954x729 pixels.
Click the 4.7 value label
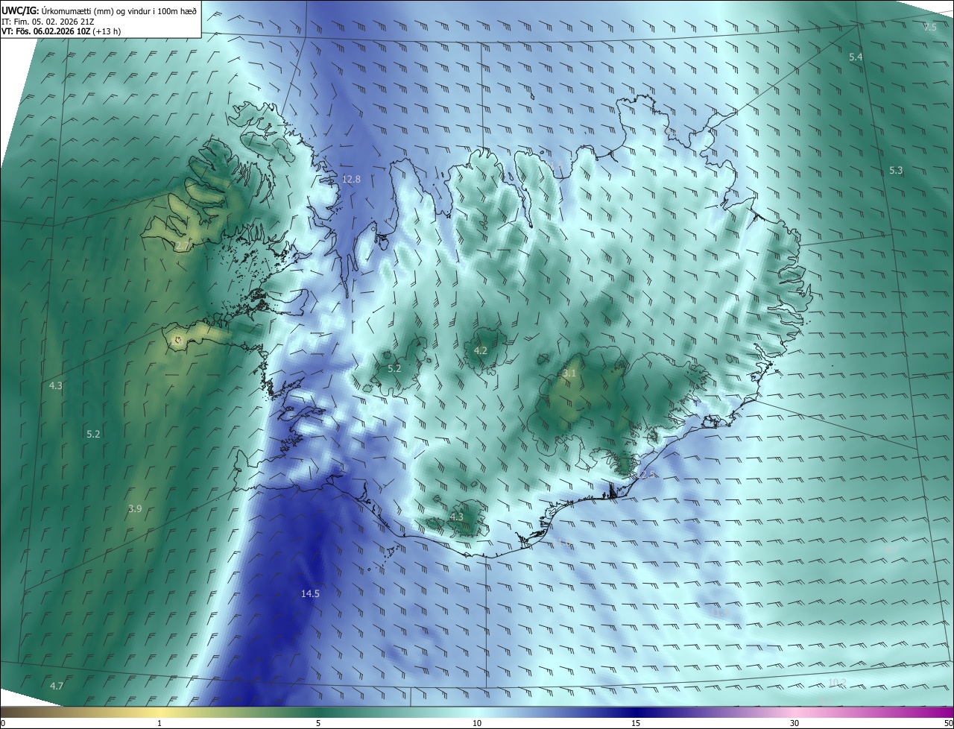tap(57, 686)
